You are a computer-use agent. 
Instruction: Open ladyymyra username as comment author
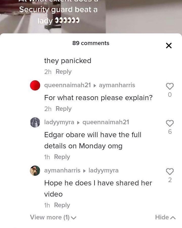pos(59,122)
